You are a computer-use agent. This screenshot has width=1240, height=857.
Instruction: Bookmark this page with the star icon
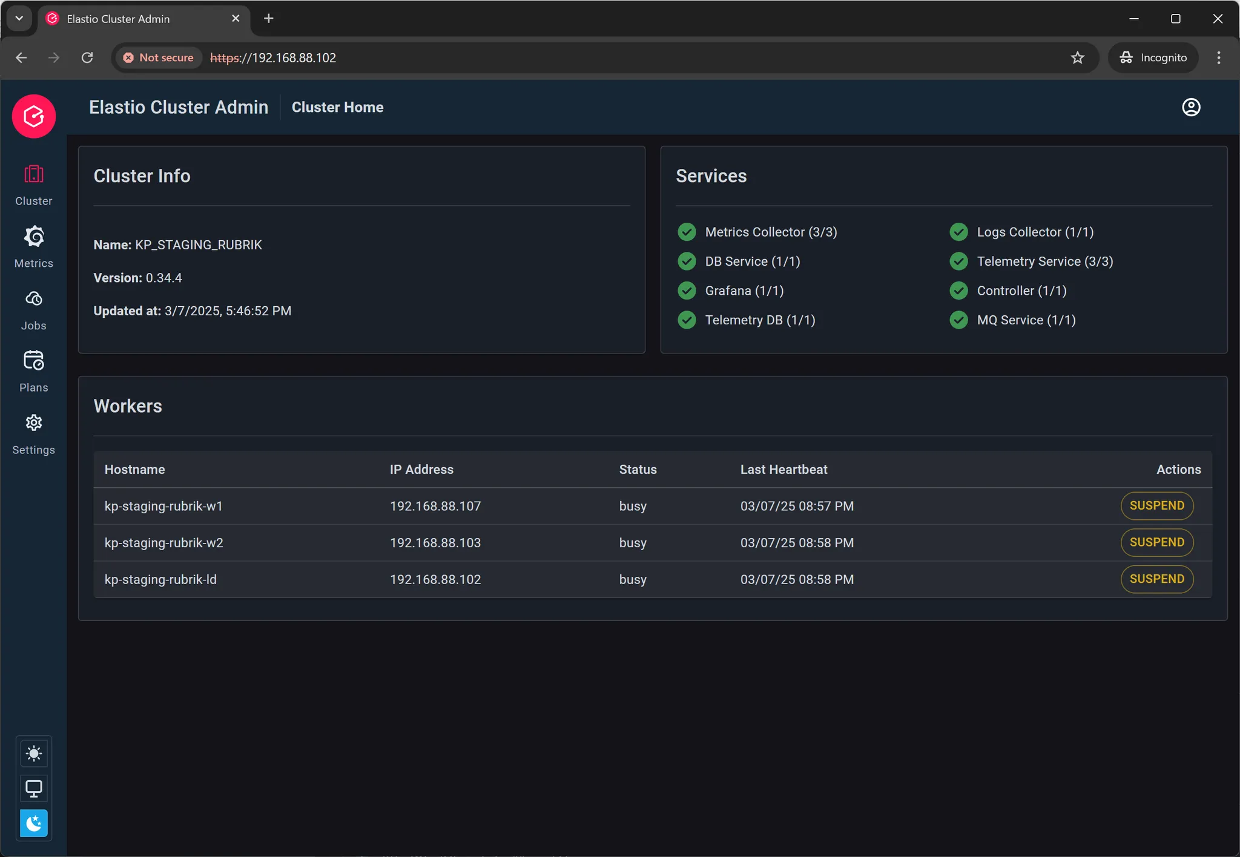tap(1077, 57)
